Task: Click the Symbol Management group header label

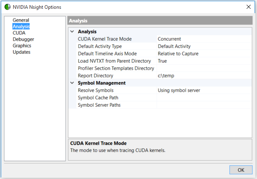Action: click(x=102, y=83)
